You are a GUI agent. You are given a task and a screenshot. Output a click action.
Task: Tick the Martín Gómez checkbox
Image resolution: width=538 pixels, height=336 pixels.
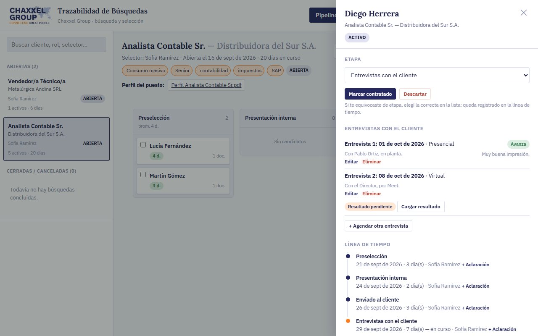pos(143,175)
